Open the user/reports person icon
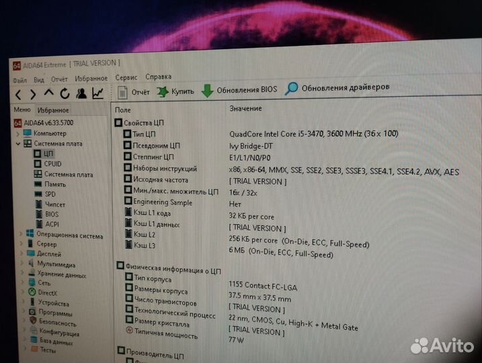Screen dimensions: 482x363 click(x=81, y=93)
